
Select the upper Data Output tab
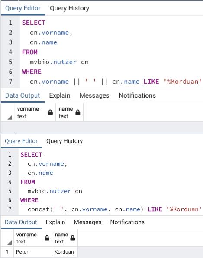click(x=23, y=95)
